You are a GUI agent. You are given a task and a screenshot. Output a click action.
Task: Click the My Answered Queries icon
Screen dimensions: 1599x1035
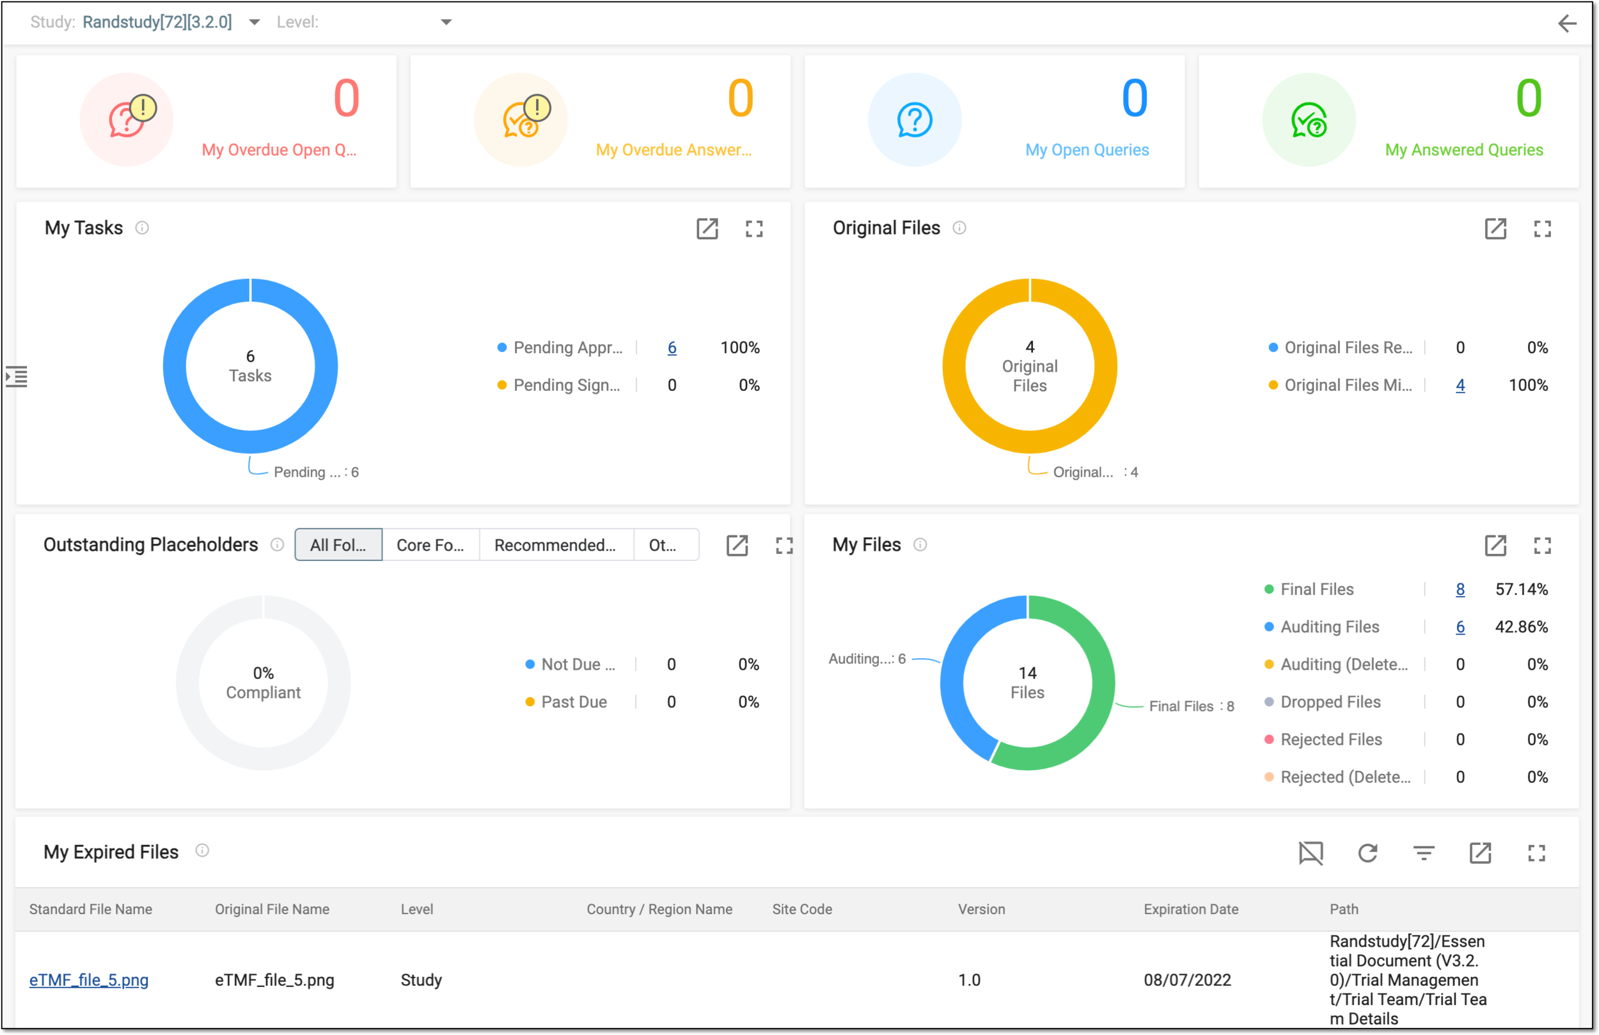click(x=1309, y=120)
